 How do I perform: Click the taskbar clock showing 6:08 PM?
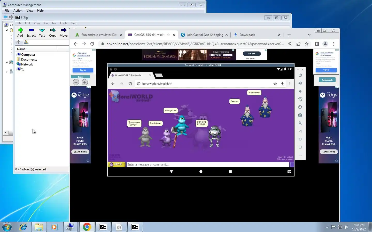(x=359, y=227)
